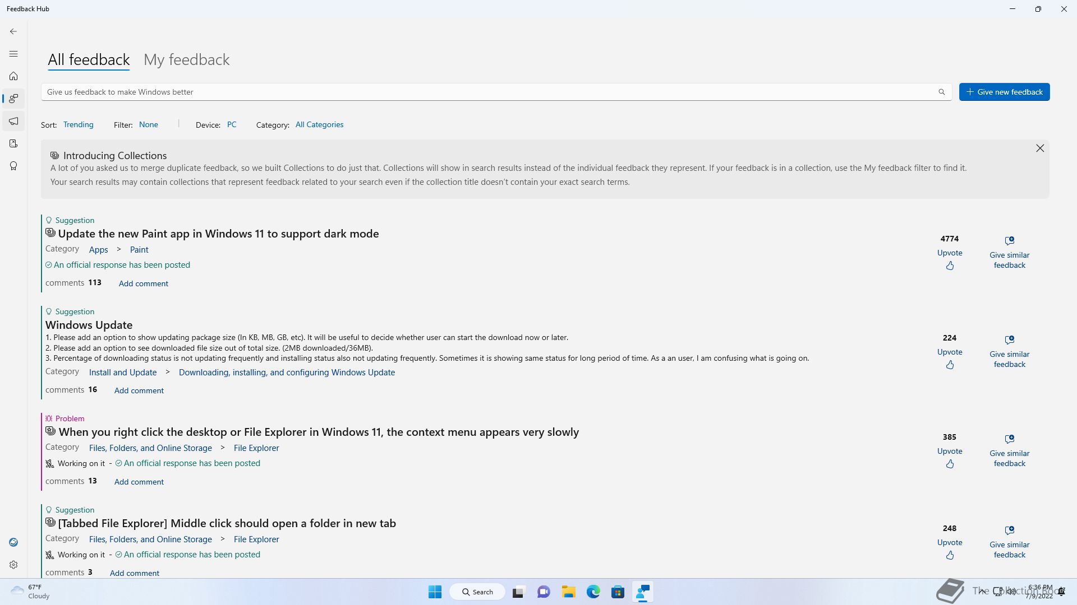1077x605 pixels.
Task: Open the All Categories dropdown
Action: [319, 124]
